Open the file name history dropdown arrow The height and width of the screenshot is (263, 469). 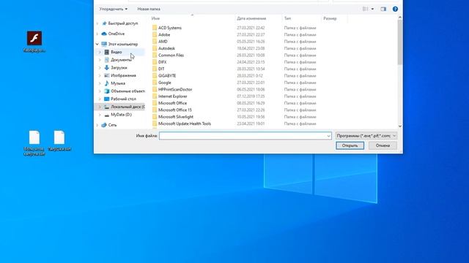click(328, 136)
